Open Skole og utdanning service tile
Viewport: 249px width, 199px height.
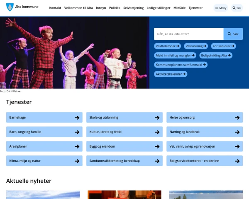pos(124,117)
